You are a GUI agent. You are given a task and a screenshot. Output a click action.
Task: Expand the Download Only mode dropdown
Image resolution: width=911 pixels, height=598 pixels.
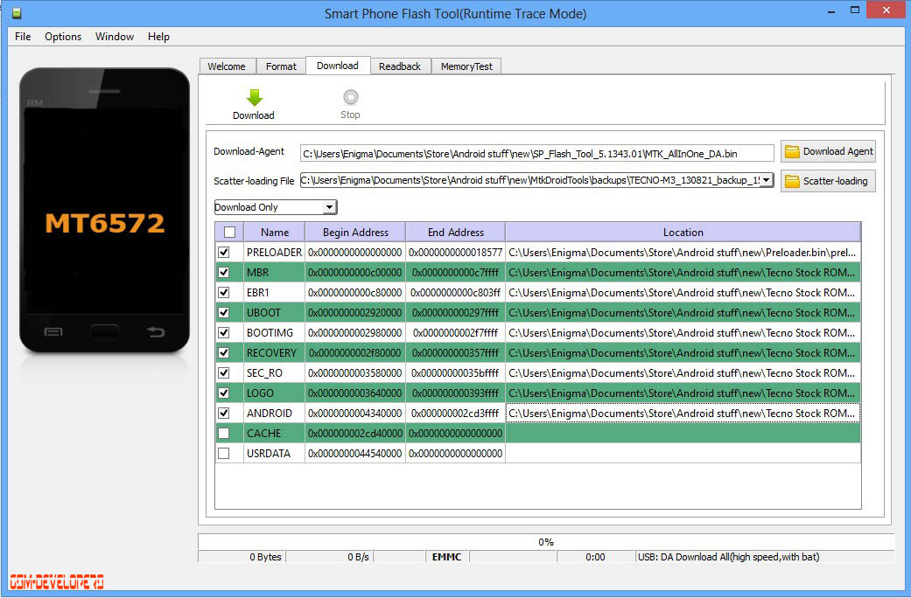[329, 207]
